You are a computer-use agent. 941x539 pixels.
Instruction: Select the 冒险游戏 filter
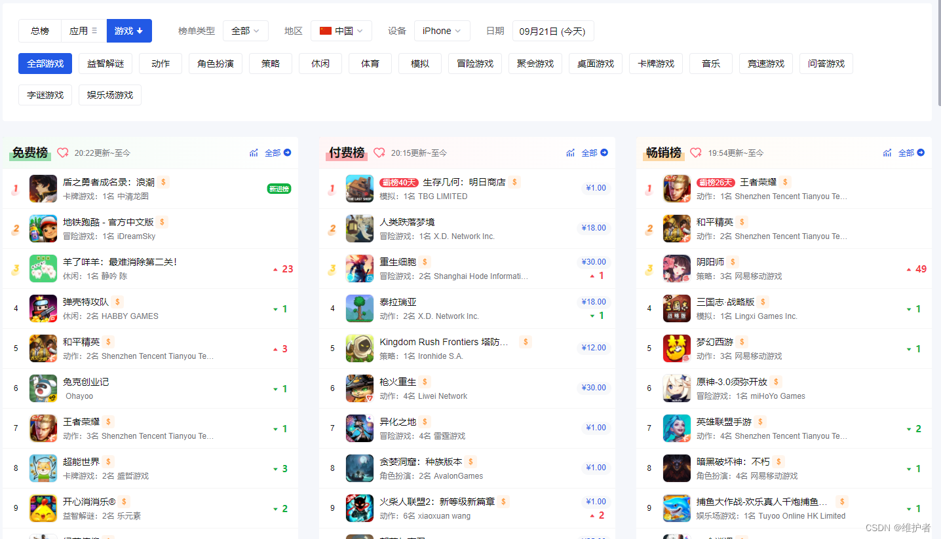click(x=475, y=64)
